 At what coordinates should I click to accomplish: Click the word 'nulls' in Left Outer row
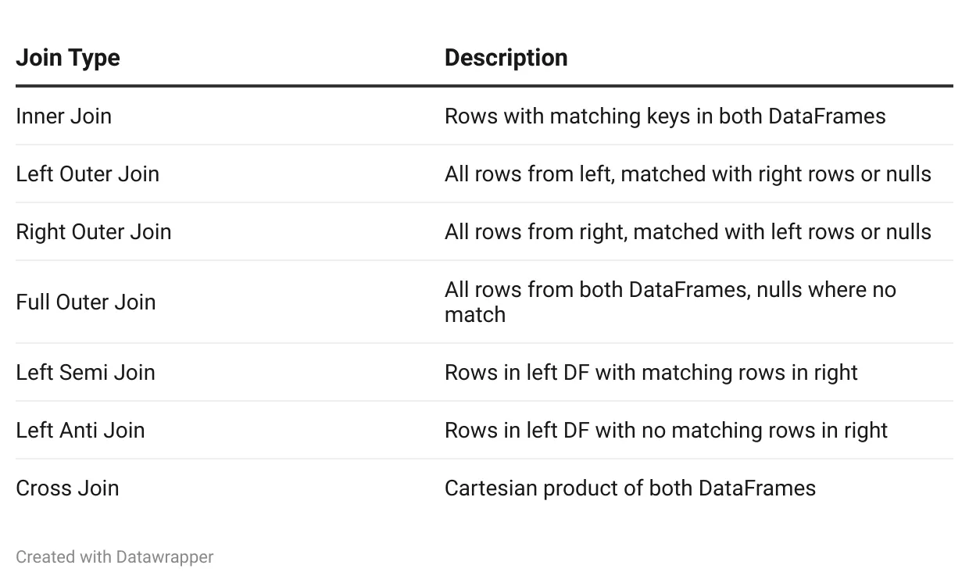pos(909,173)
